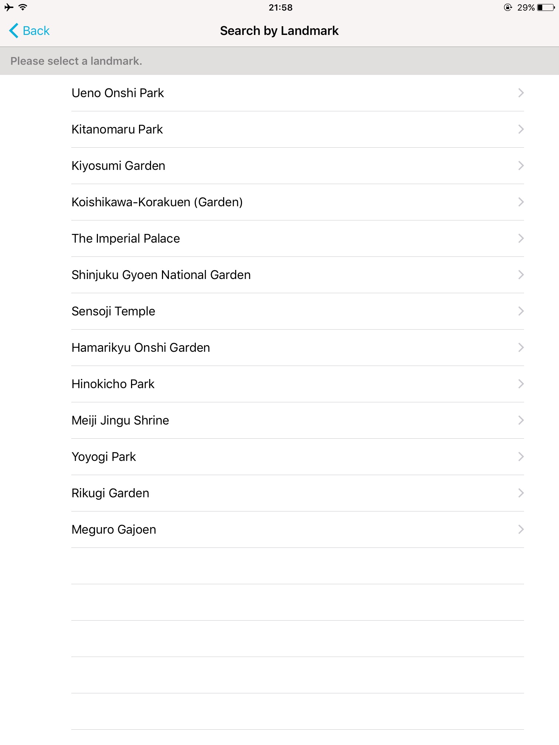Image resolution: width=559 pixels, height=745 pixels.
Task: Open the chevron beside Yoyogi Park
Action: pos(521,457)
